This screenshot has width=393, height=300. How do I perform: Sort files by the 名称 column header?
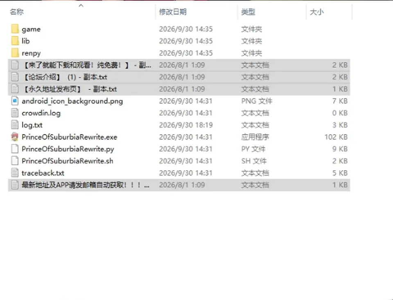point(16,12)
